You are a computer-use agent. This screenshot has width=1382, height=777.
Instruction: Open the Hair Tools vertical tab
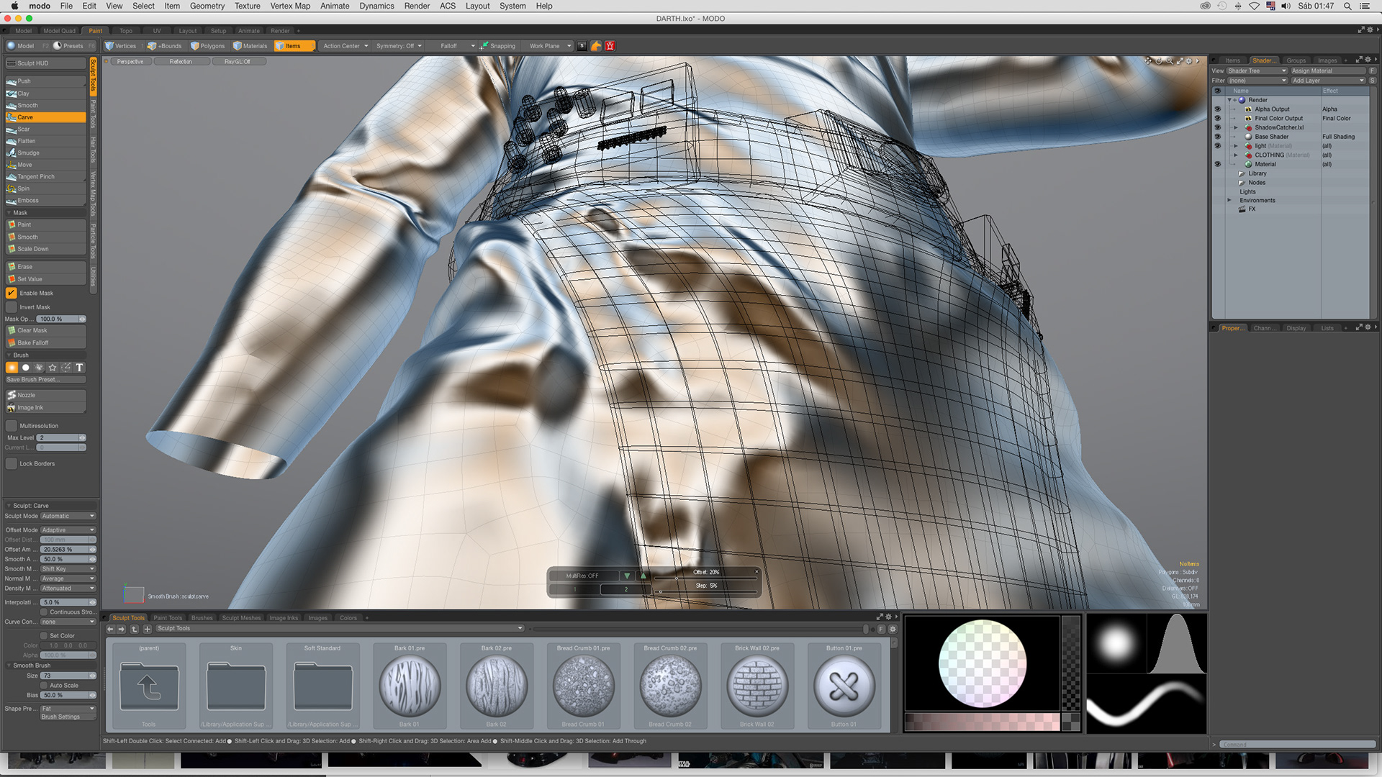[93, 150]
